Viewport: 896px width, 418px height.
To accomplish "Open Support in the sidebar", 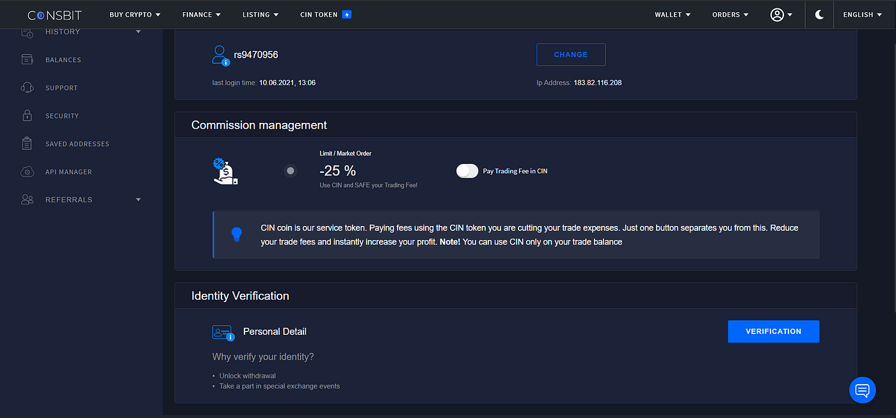I will [x=61, y=88].
